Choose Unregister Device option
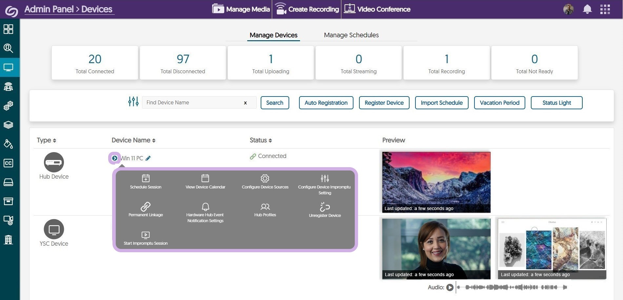Image resolution: width=623 pixels, height=300 pixels. tap(325, 207)
